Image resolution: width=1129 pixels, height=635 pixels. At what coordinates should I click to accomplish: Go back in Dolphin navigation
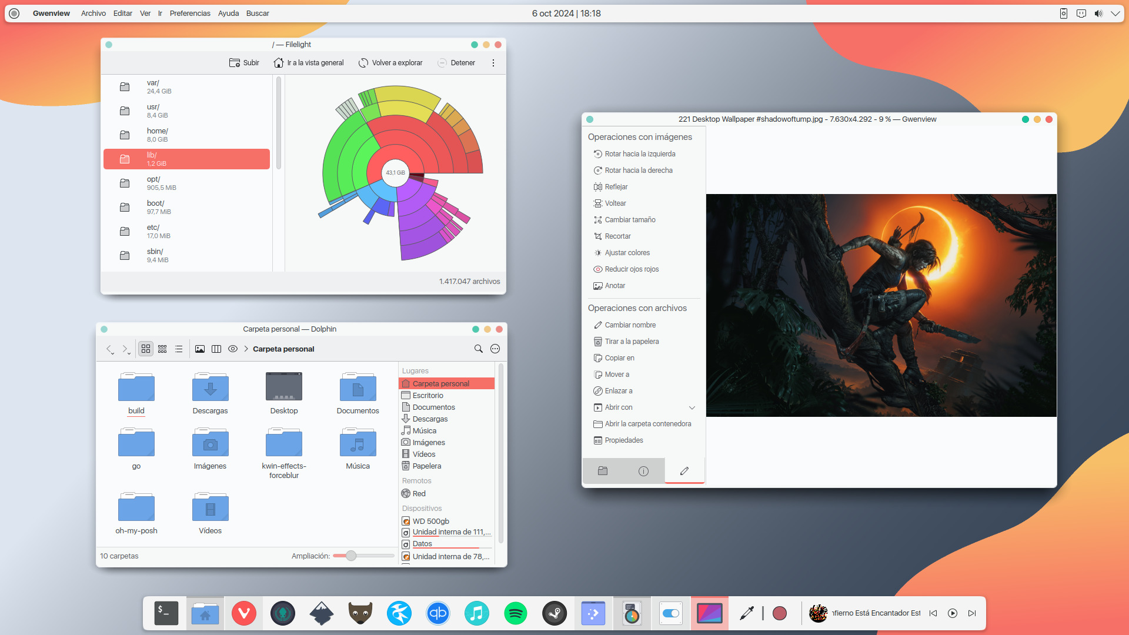[x=110, y=349]
